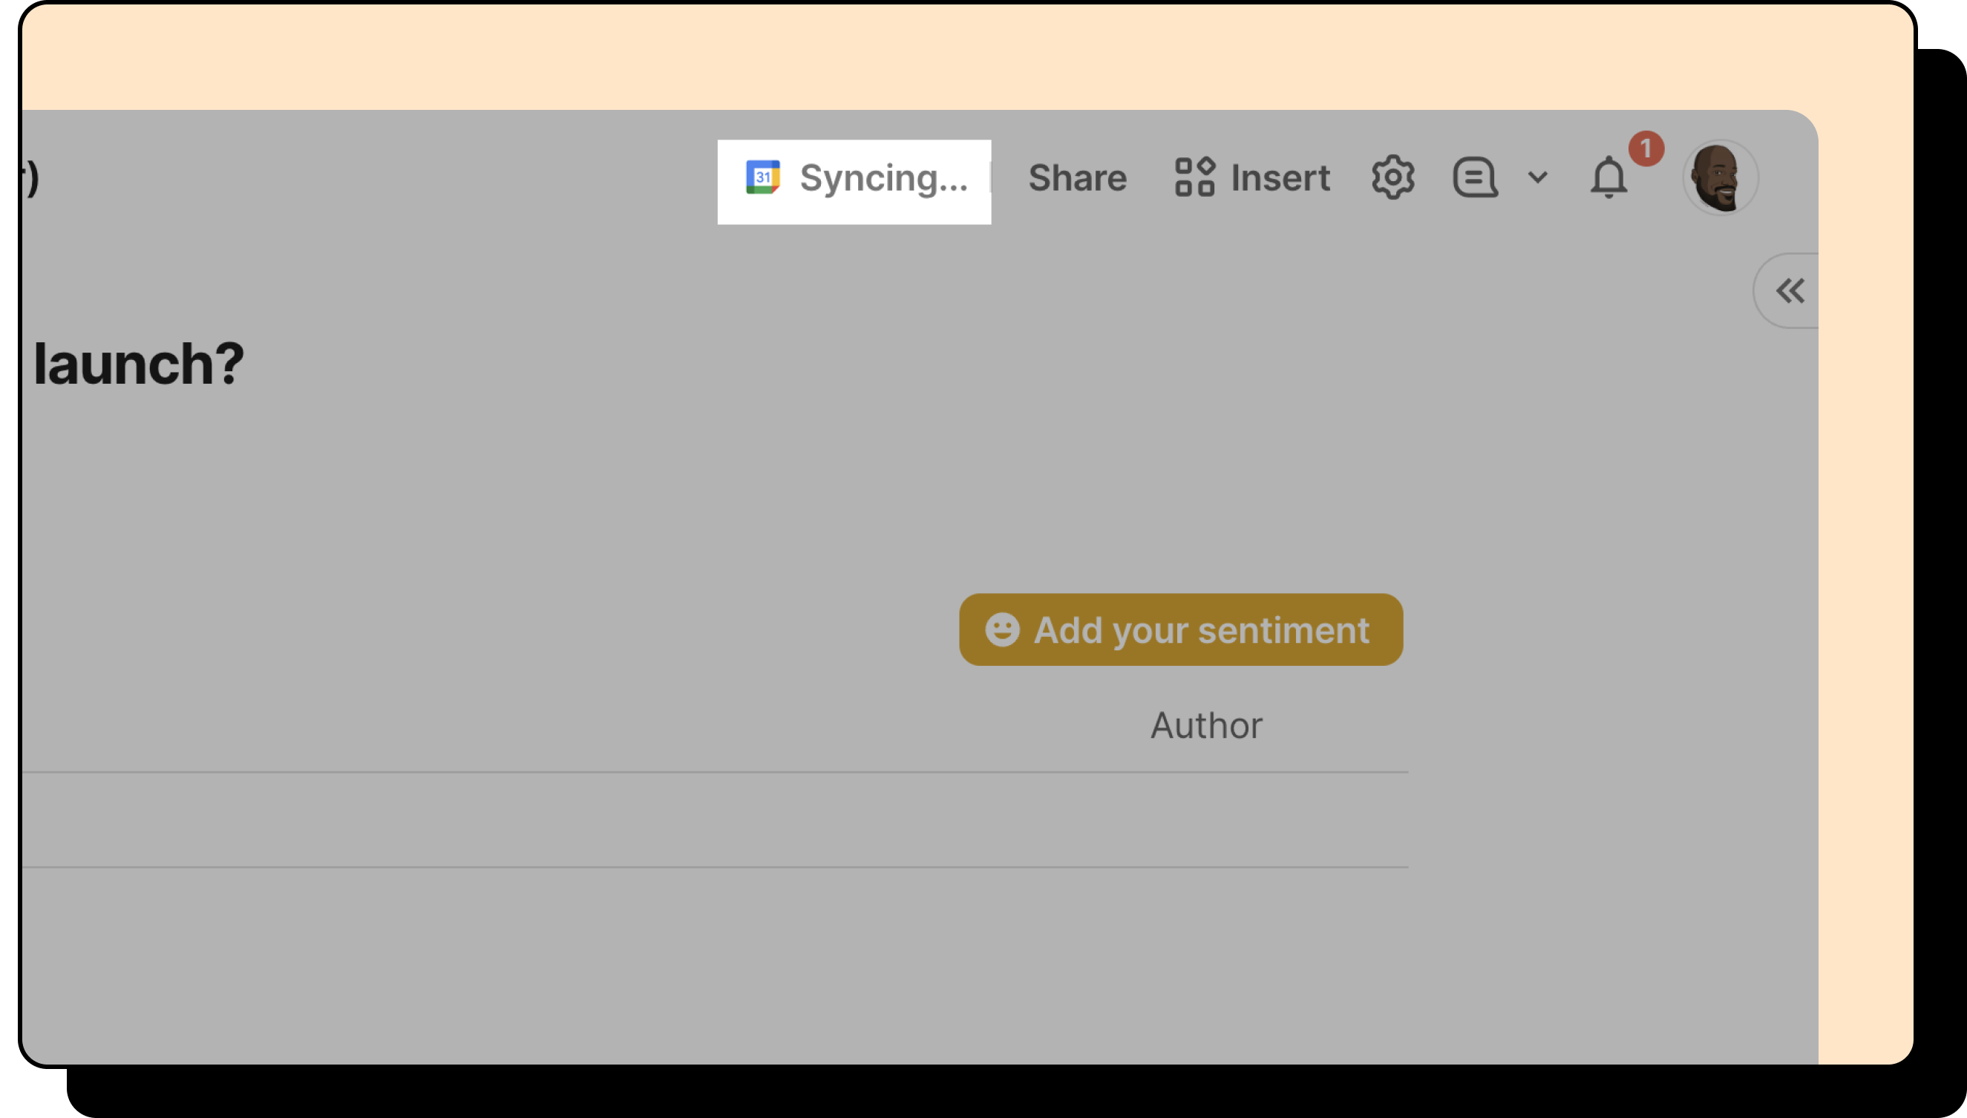Open notifications bell icon

click(x=1608, y=179)
